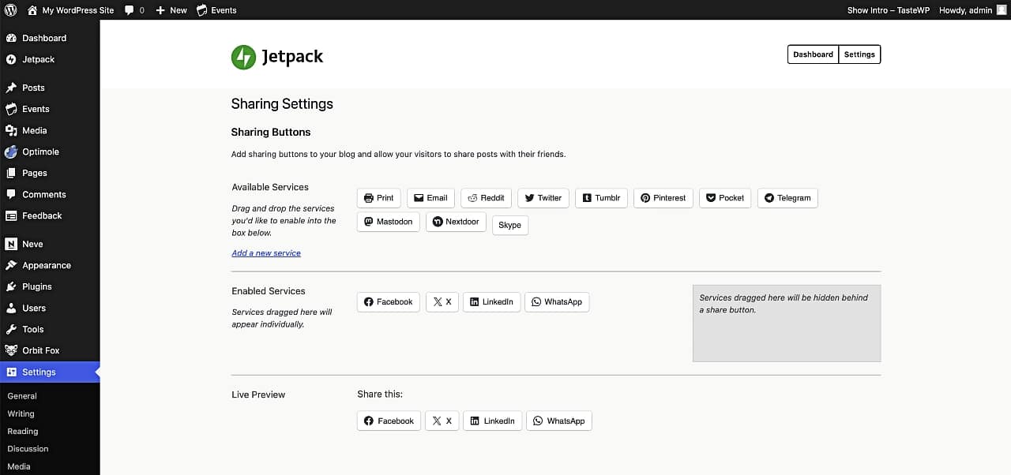Image resolution: width=1011 pixels, height=475 pixels.
Task: Click the Settings icon in sidebar
Action: (x=11, y=372)
